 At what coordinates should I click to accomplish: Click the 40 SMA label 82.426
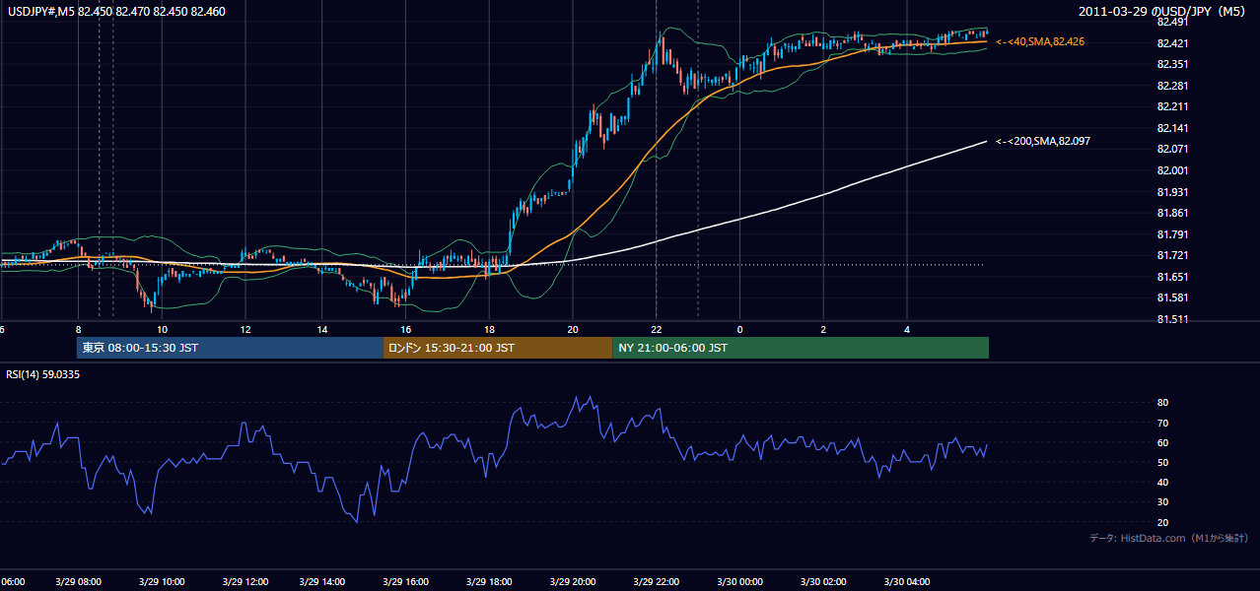pyautogui.click(x=1040, y=41)
